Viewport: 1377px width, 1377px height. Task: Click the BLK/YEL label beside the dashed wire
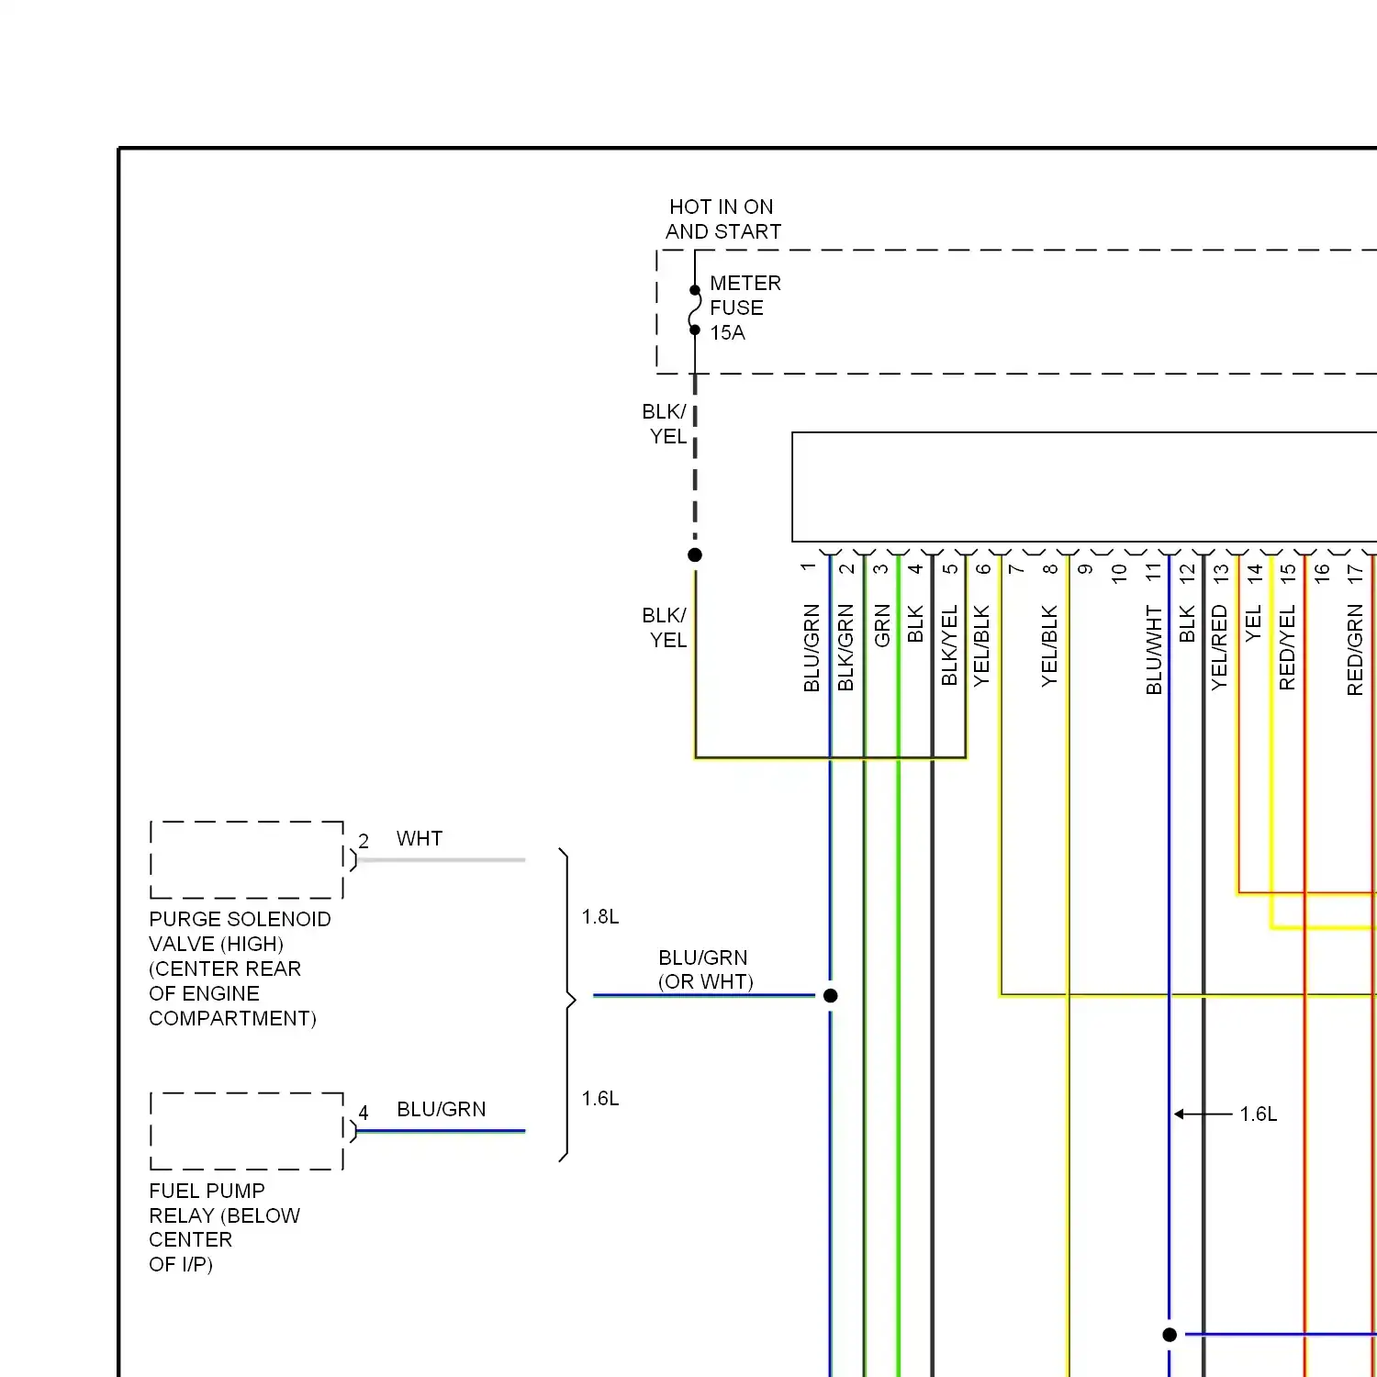coord(665,424)
